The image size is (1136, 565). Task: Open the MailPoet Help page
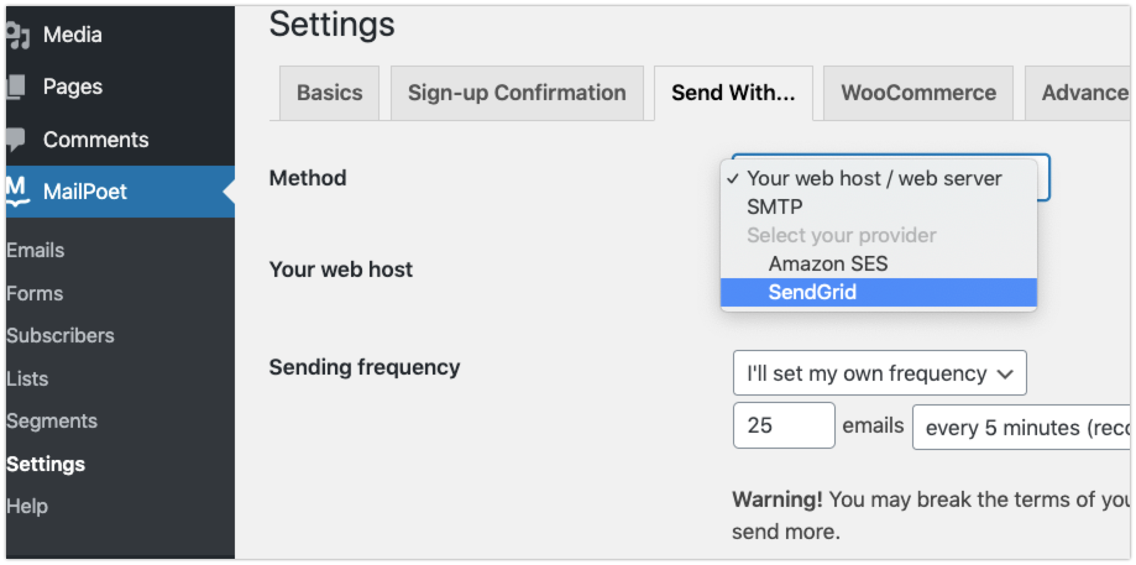coord(27,506)
